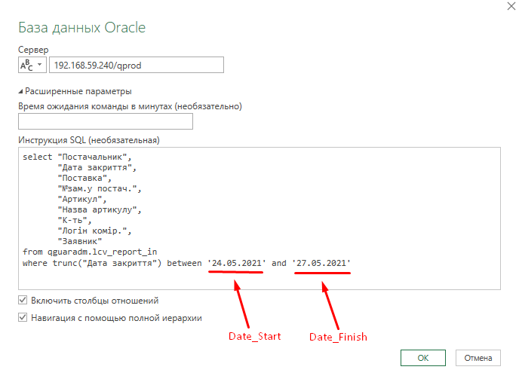The image size is (519, 385).
Task: Click the server address input field
Action: 137,65
